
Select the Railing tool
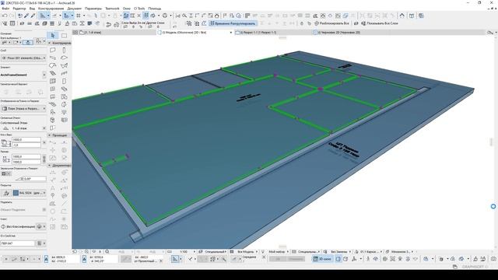[x=64, y=73]
